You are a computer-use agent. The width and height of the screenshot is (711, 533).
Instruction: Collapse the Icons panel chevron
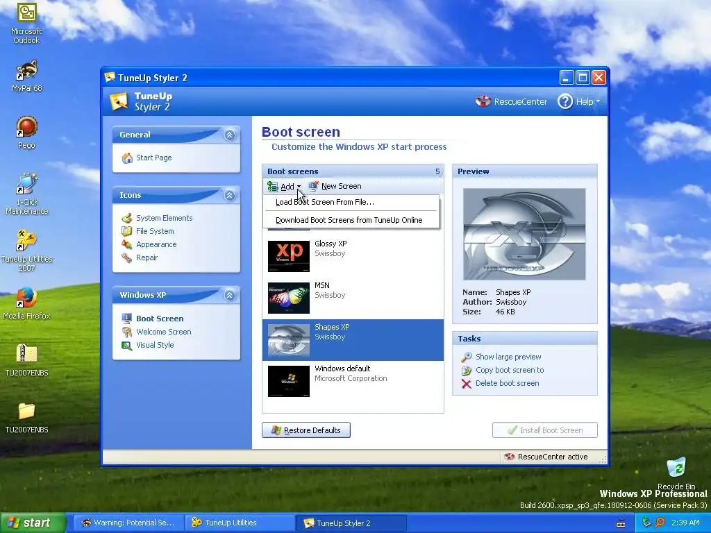coord(230,195)
